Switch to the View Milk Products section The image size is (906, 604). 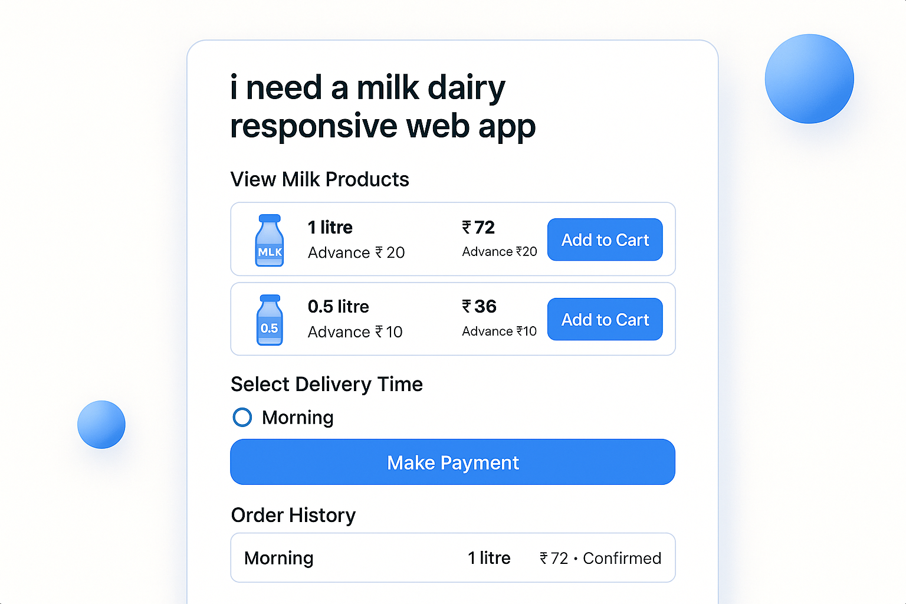point(320,179)
